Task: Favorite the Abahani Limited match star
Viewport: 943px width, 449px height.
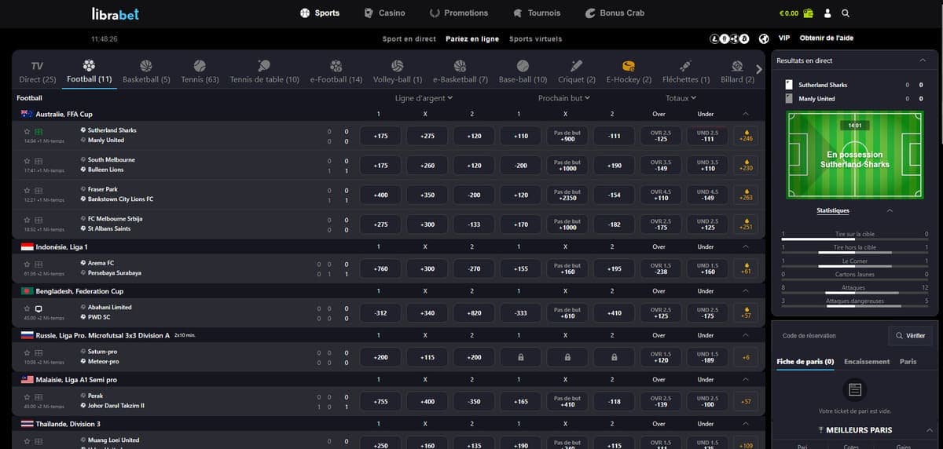Action: [28, 308]
